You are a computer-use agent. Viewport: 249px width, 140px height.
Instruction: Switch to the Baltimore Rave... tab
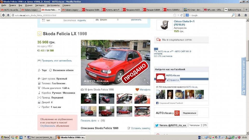coord(234,10)
